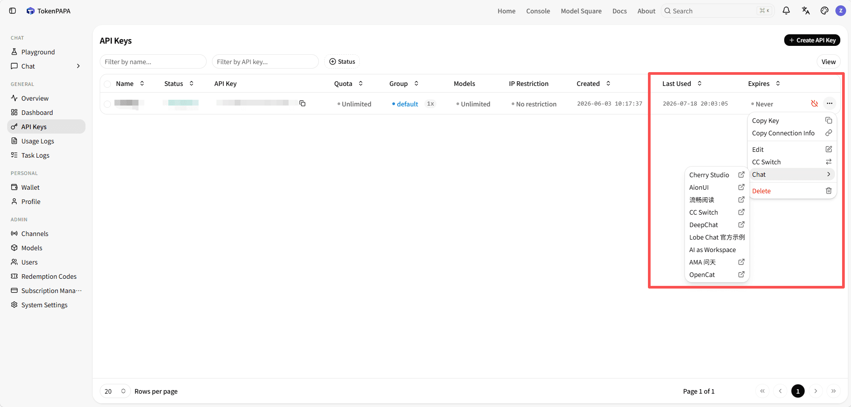Sort by Expires column
Viewport: 851px width, 407px height.
(764, 83)
